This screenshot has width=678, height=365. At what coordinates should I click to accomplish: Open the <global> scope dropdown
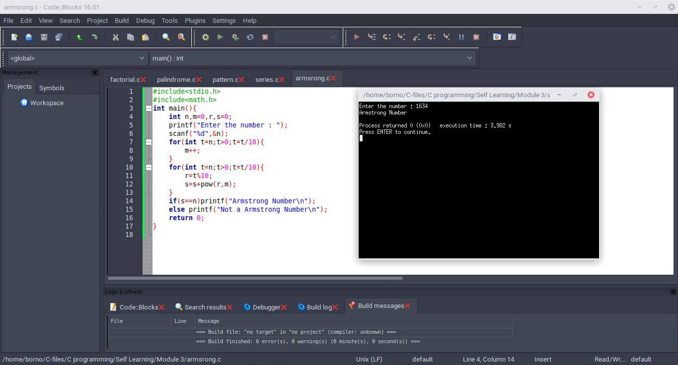(77, 58)
